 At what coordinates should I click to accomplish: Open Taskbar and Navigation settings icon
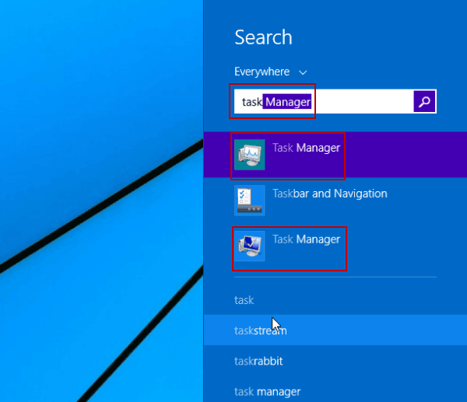[250, 201]
